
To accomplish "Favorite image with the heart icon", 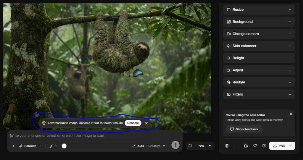I will pos(255,146).
